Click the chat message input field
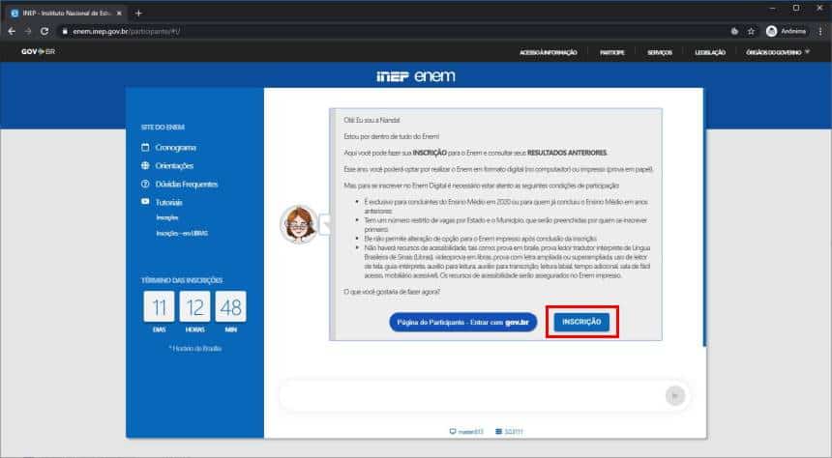Viewport: 832px width, 458px height. (472, 395)
